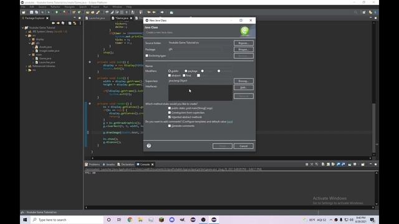Click the Windows Start button
Screen dimensions: 399x224
coord(25,220)
